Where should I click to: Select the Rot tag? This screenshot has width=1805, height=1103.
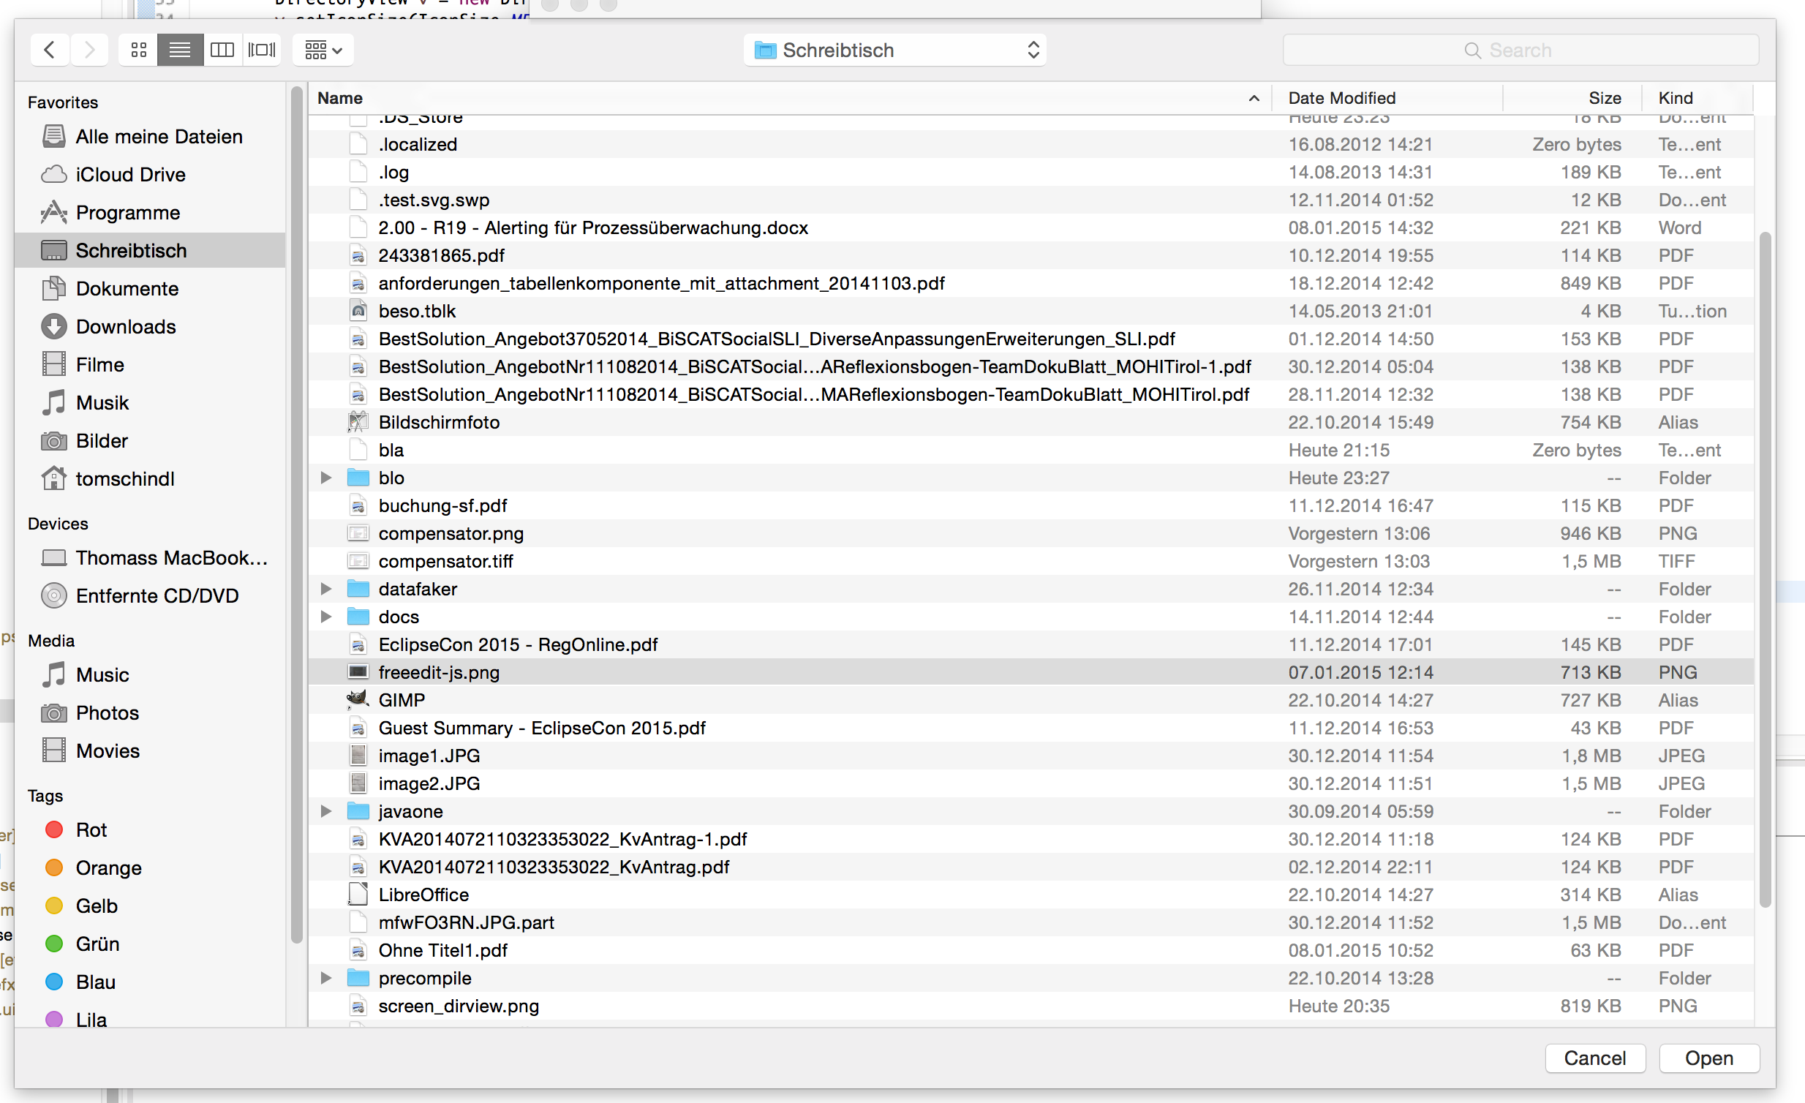pos(150,830)
